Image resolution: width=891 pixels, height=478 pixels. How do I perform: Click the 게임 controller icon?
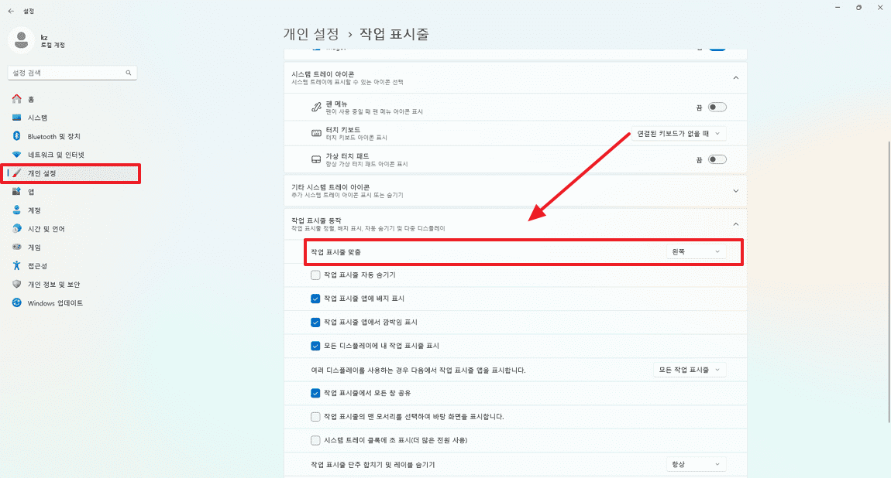(x=16, y=248)
